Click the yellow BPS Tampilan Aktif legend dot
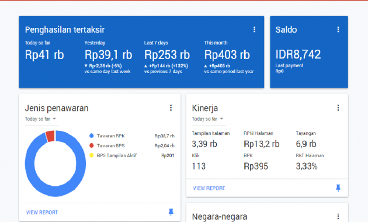This screenshot has width=368, height=222. [92, 155]
